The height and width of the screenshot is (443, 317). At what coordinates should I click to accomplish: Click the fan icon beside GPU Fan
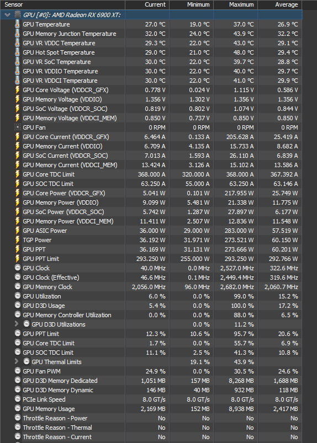18,127
